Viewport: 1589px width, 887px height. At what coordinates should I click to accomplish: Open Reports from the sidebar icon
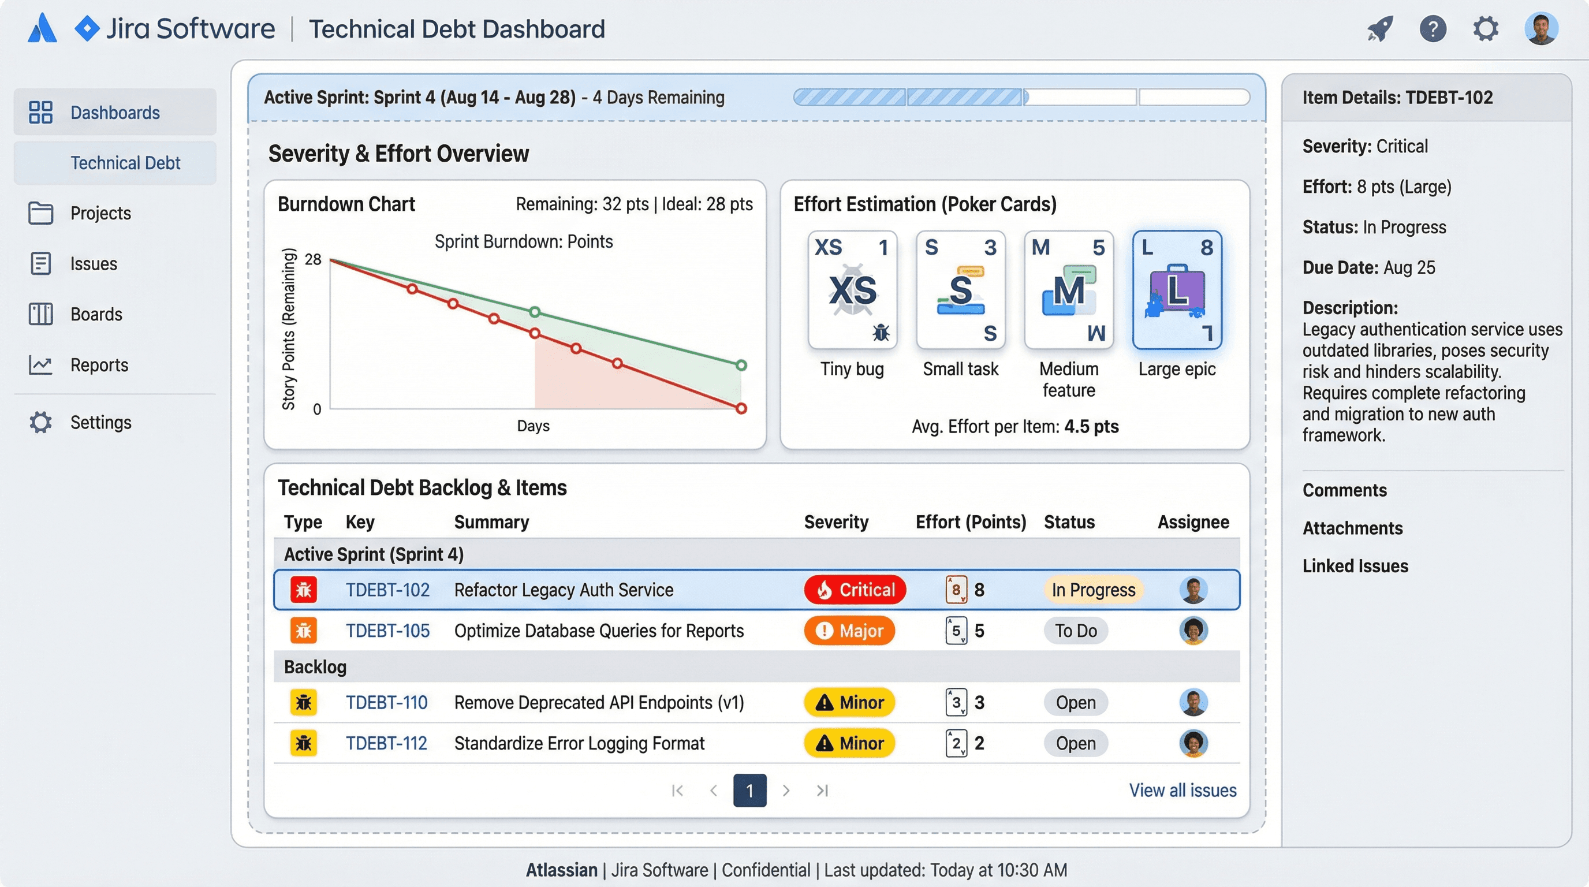41,364
